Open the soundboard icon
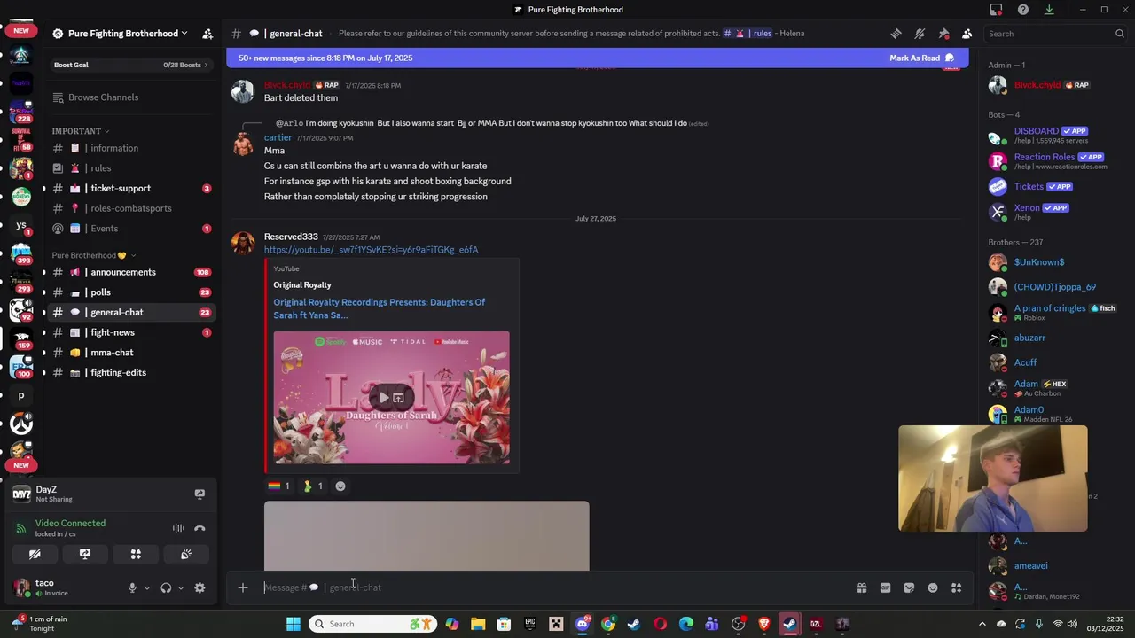Image resolution: width=1135 pixels, height=638 pixels. tap(186, 554)
